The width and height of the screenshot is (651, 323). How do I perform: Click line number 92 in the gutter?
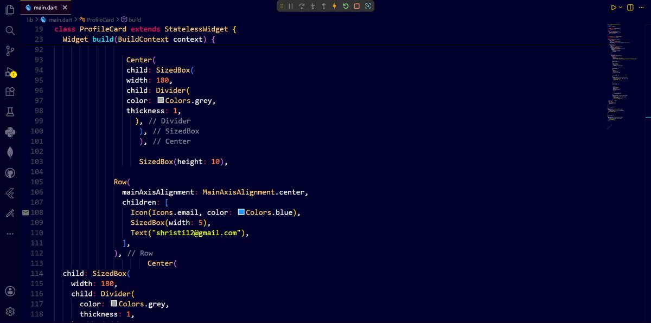(39, 50)
